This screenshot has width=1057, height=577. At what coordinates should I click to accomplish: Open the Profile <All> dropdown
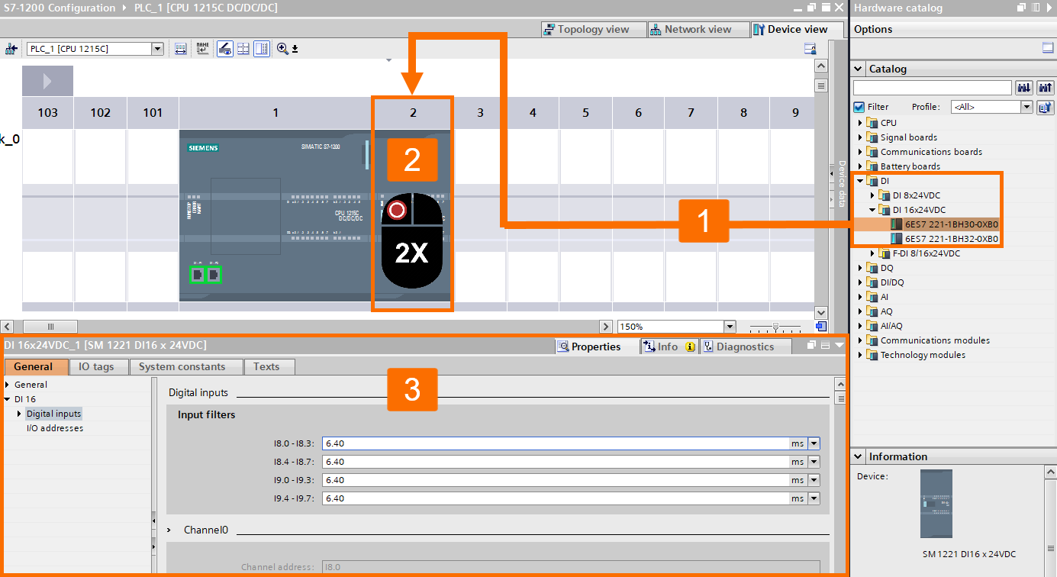pos(1026,107)
